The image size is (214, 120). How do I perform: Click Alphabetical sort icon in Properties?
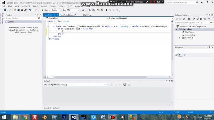pos(181,55)
